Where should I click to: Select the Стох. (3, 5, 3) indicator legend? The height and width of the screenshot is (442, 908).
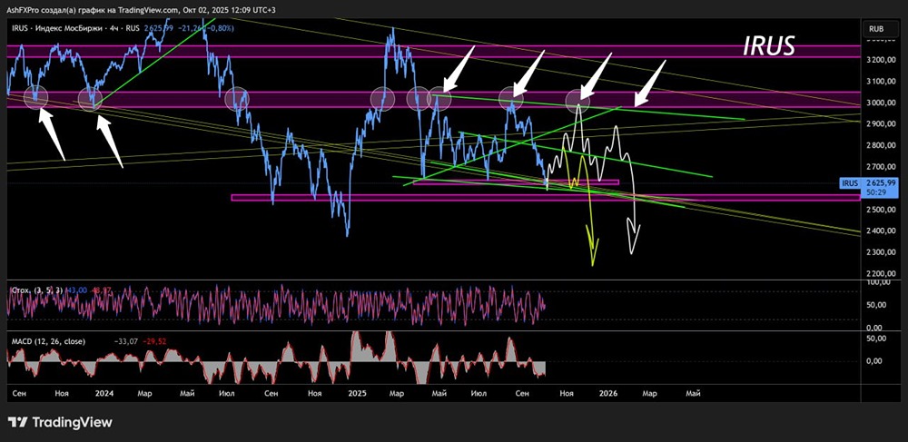coord(37,290)
